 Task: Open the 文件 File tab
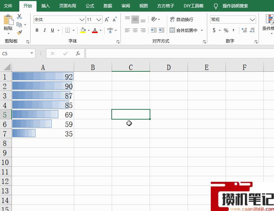coord(8,6)
